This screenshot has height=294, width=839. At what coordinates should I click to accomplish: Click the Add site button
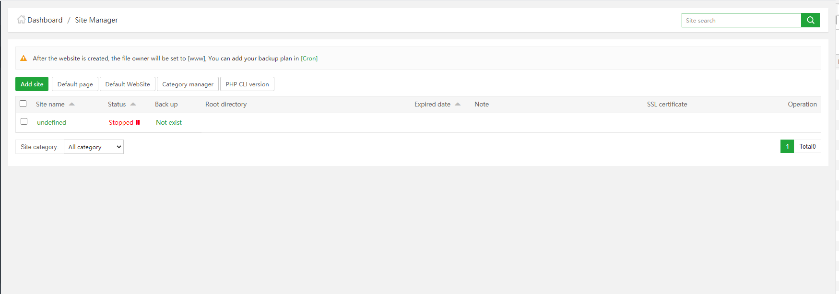point(32,84)
